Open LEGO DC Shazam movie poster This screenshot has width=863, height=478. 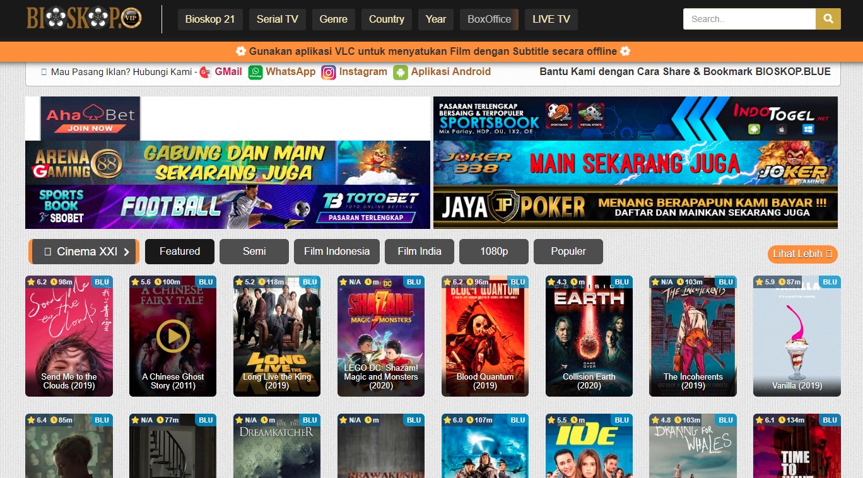tap(381, 336)
